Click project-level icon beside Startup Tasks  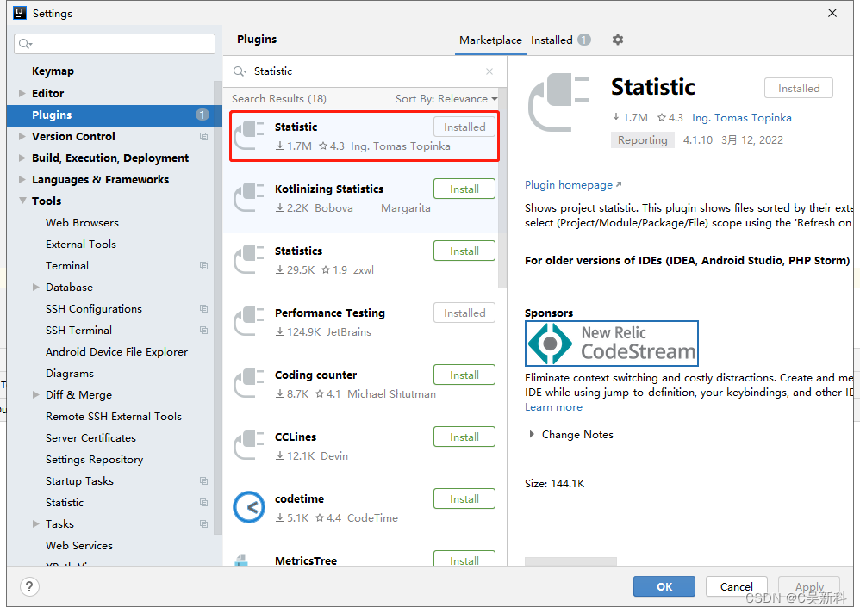pyautogui.click(x=204, y=481)
